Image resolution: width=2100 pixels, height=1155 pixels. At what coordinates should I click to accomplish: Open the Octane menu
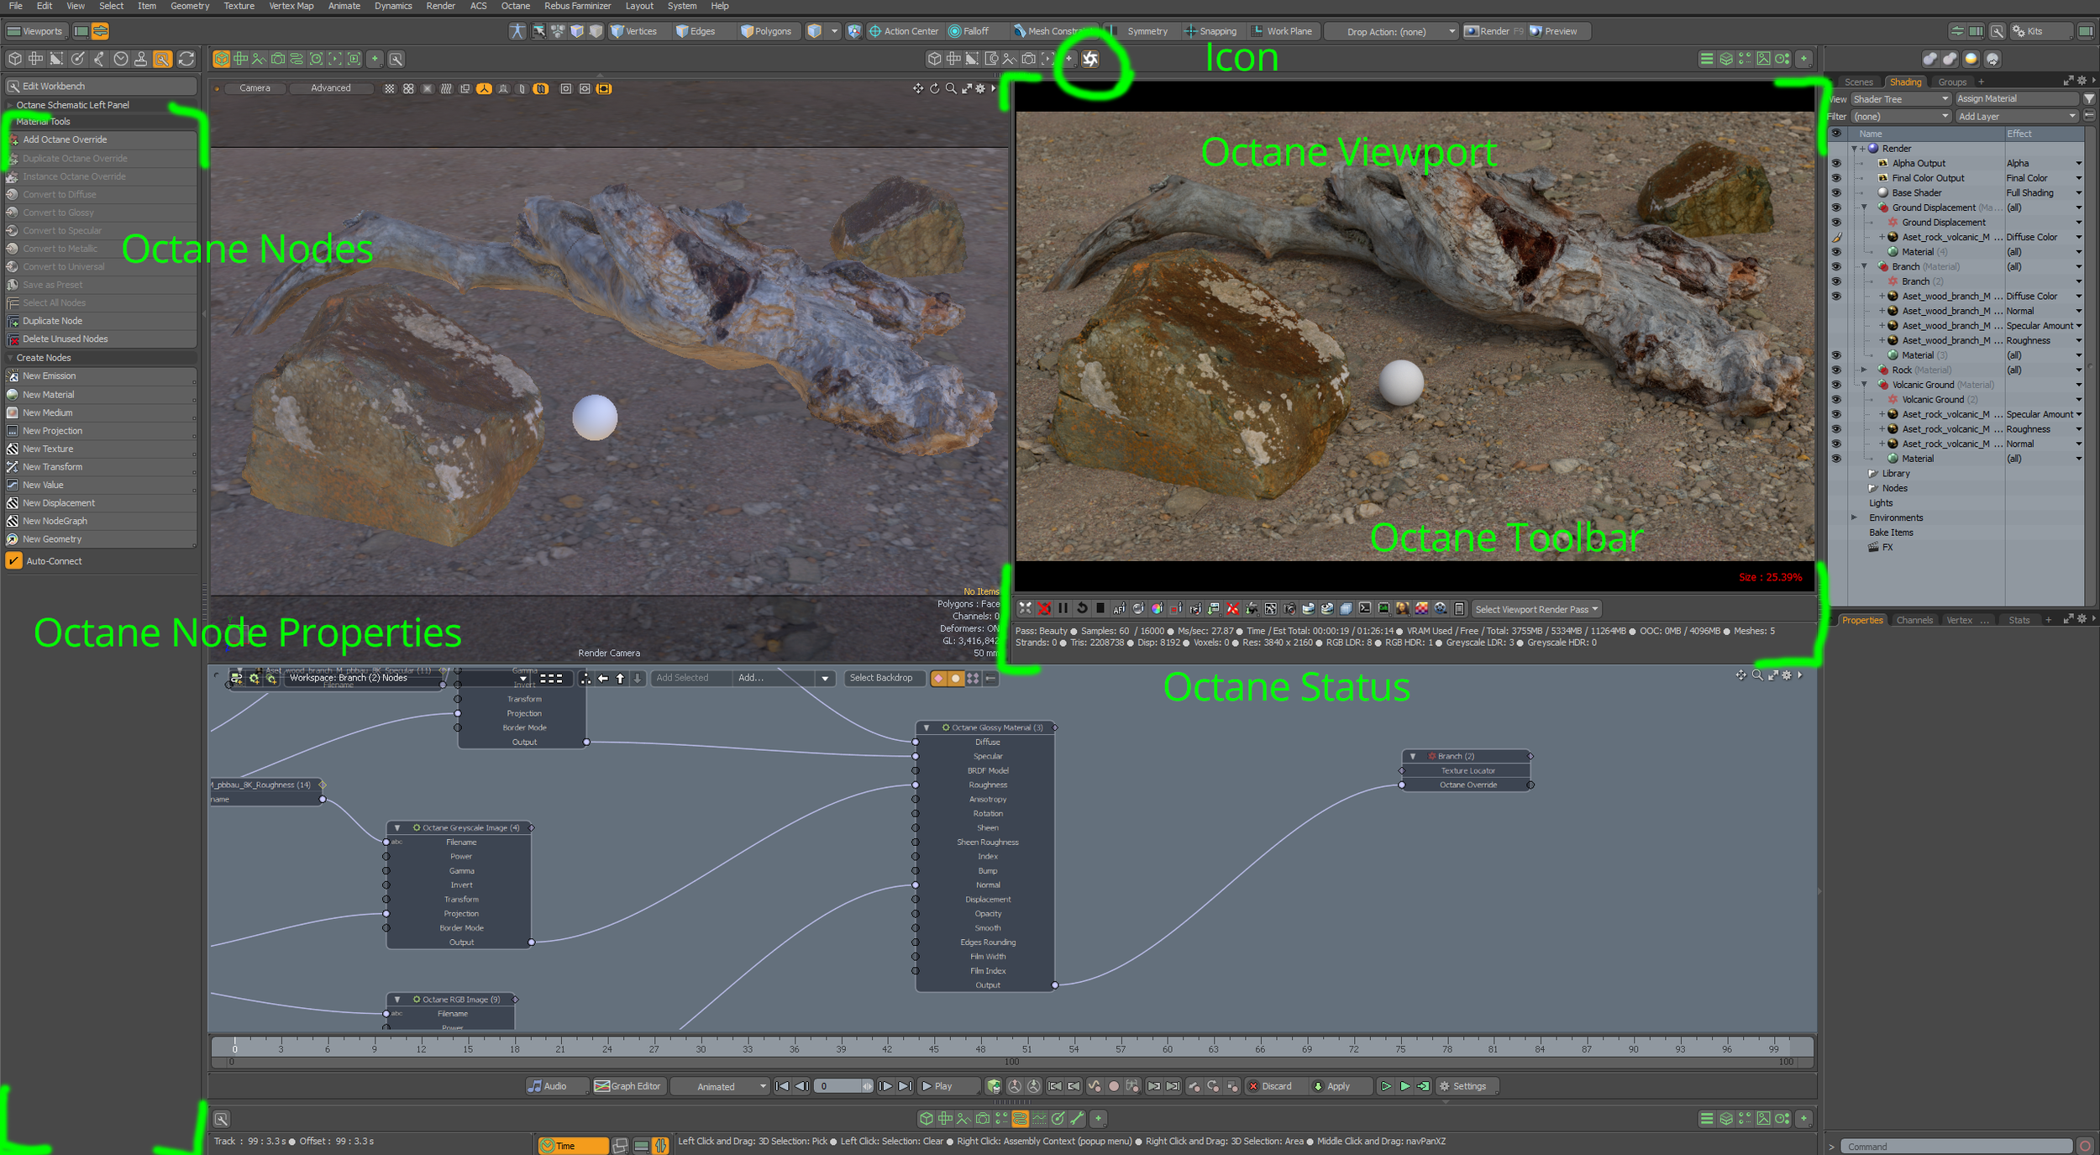pyautogui.click(x=515, y=6)
